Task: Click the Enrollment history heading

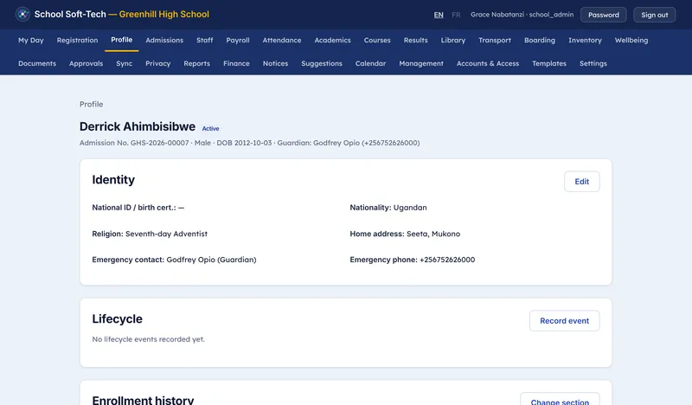Action: (143, 400)
